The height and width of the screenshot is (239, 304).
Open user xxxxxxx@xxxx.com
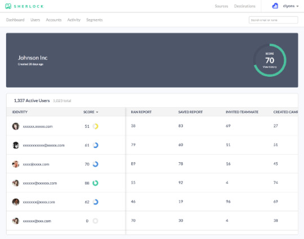coord(39,202)
